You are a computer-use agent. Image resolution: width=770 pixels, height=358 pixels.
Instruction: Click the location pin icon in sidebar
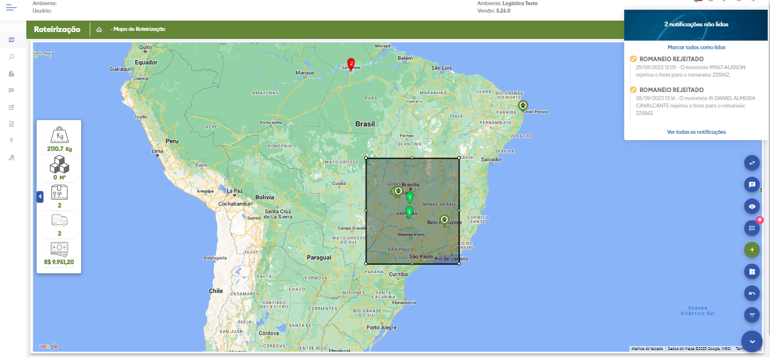11,140
